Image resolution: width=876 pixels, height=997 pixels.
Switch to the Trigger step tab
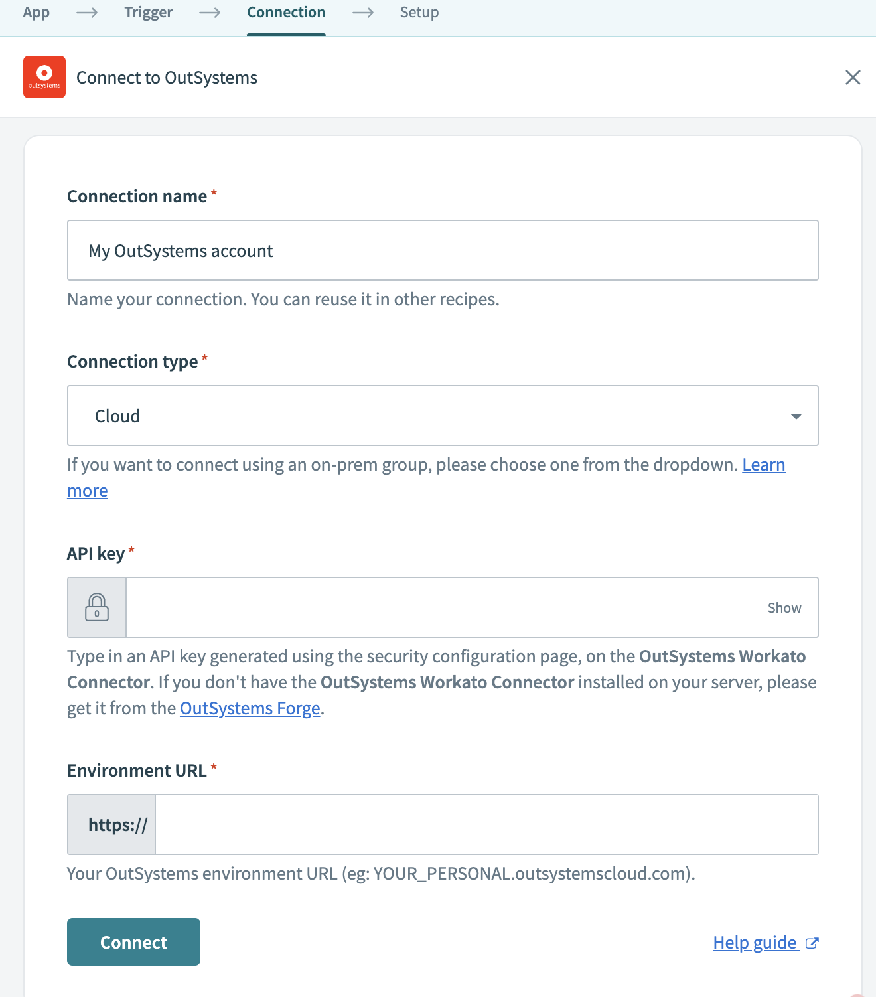point(148,13)
